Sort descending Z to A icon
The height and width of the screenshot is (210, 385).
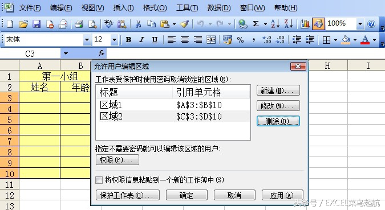(288, 24)
